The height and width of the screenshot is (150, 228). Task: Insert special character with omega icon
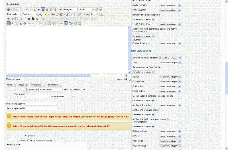[101, 14]
